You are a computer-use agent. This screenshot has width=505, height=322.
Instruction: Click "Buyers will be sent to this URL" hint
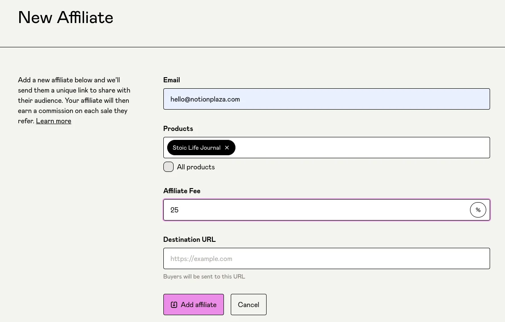coord(204,276)
